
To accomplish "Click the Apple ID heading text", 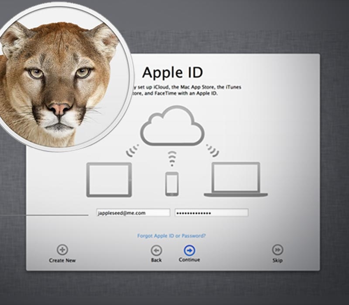I will tap(172, 72).
